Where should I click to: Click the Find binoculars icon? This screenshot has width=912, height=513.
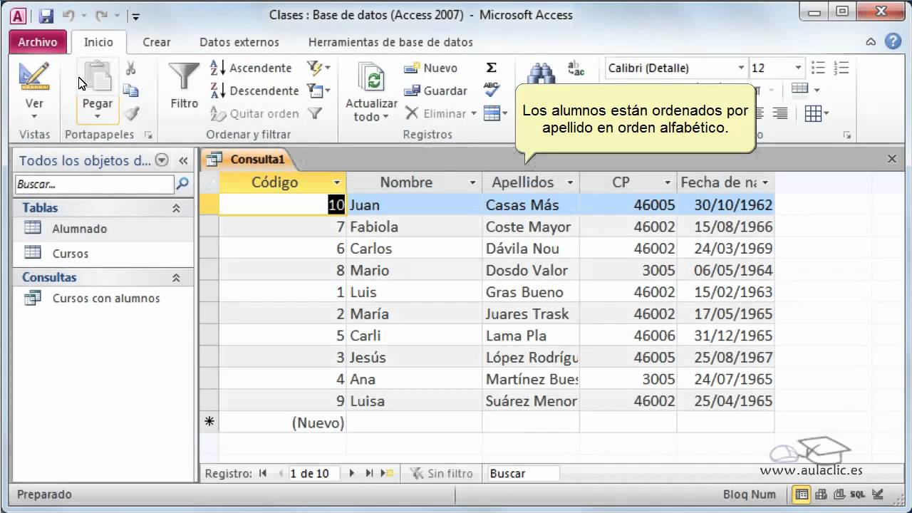click(541, 74)
